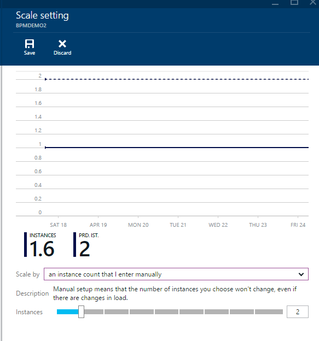
Task: Click the solid instances line in the chart
Action: (177, 148)
